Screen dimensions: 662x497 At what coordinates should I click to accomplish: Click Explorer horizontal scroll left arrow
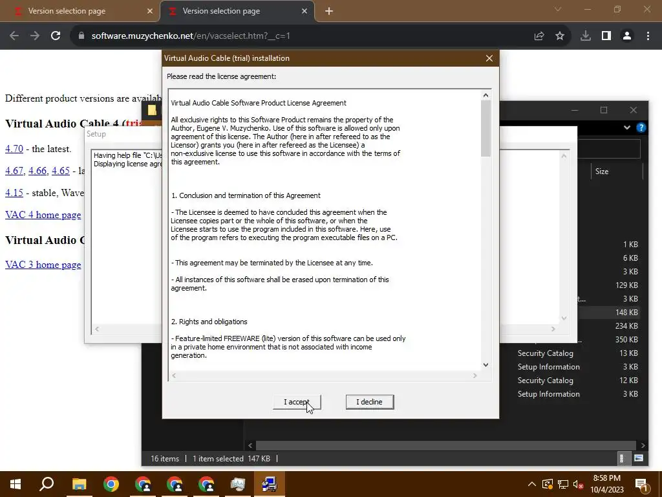(x=250, y=445)
